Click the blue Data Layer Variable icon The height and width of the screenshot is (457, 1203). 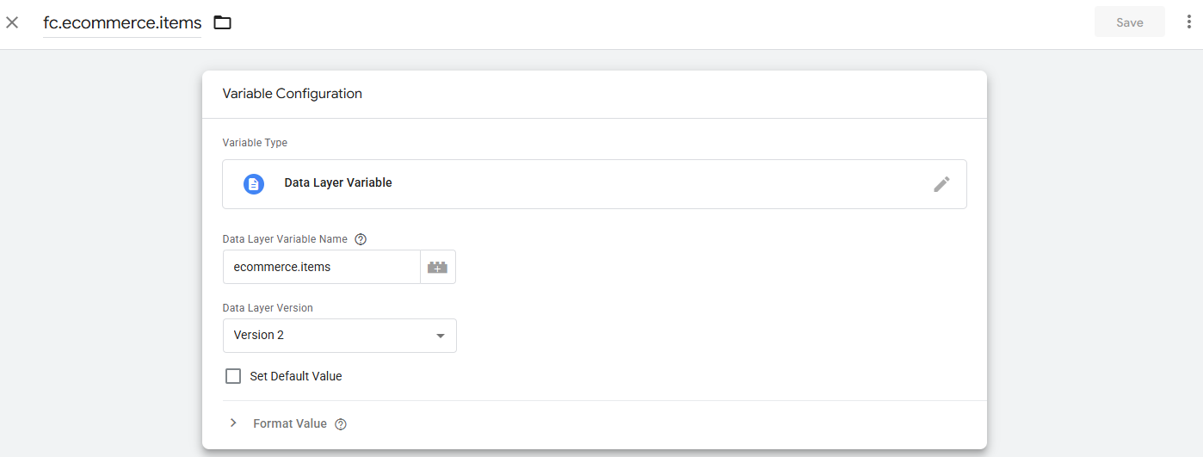(254, 183)
